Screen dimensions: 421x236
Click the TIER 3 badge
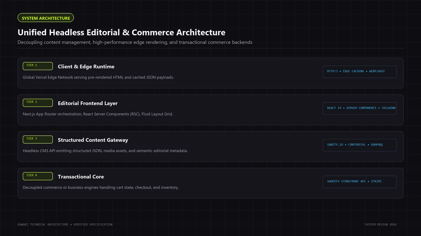click(38, 140)
